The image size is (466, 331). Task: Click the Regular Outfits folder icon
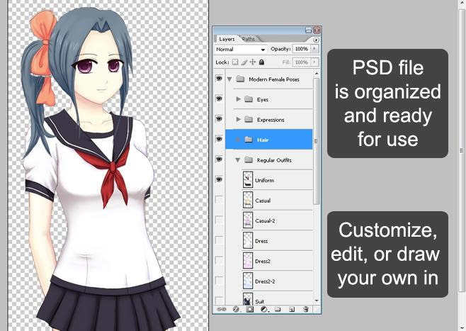[249, 159]
